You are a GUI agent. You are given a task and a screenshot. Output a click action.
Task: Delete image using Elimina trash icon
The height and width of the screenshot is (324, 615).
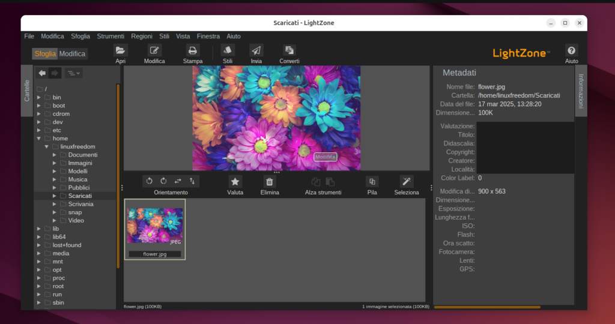click(270, 182)
